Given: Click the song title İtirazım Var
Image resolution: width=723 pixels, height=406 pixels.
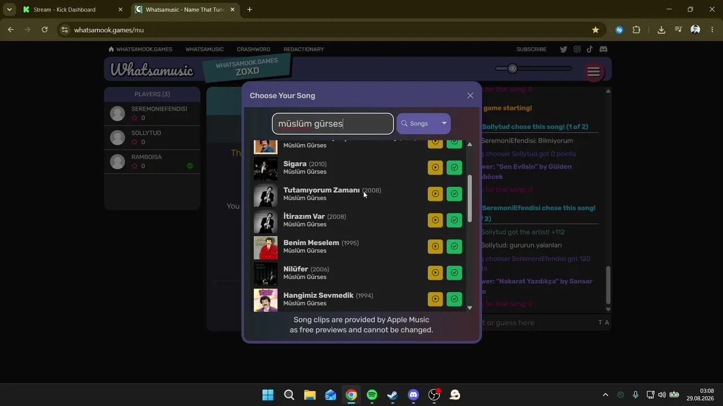Looking at the screenshot, I should pos(304,217).
